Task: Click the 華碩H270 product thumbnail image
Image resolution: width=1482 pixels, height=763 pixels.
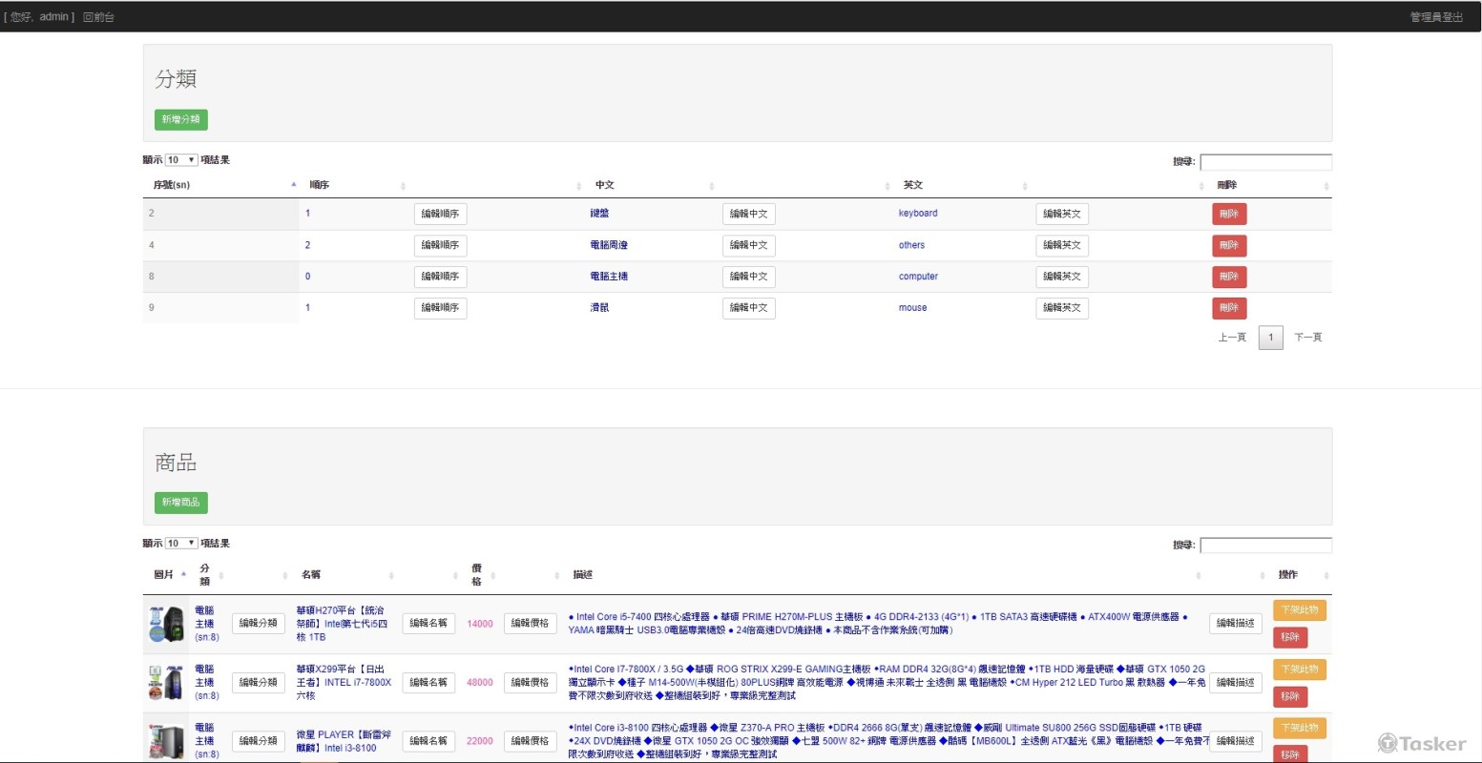Action: [x=166, y=624]
